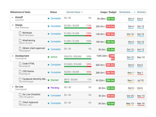
Task: Collapse the Go-Live milestone triangle
Action: point(12,87)
